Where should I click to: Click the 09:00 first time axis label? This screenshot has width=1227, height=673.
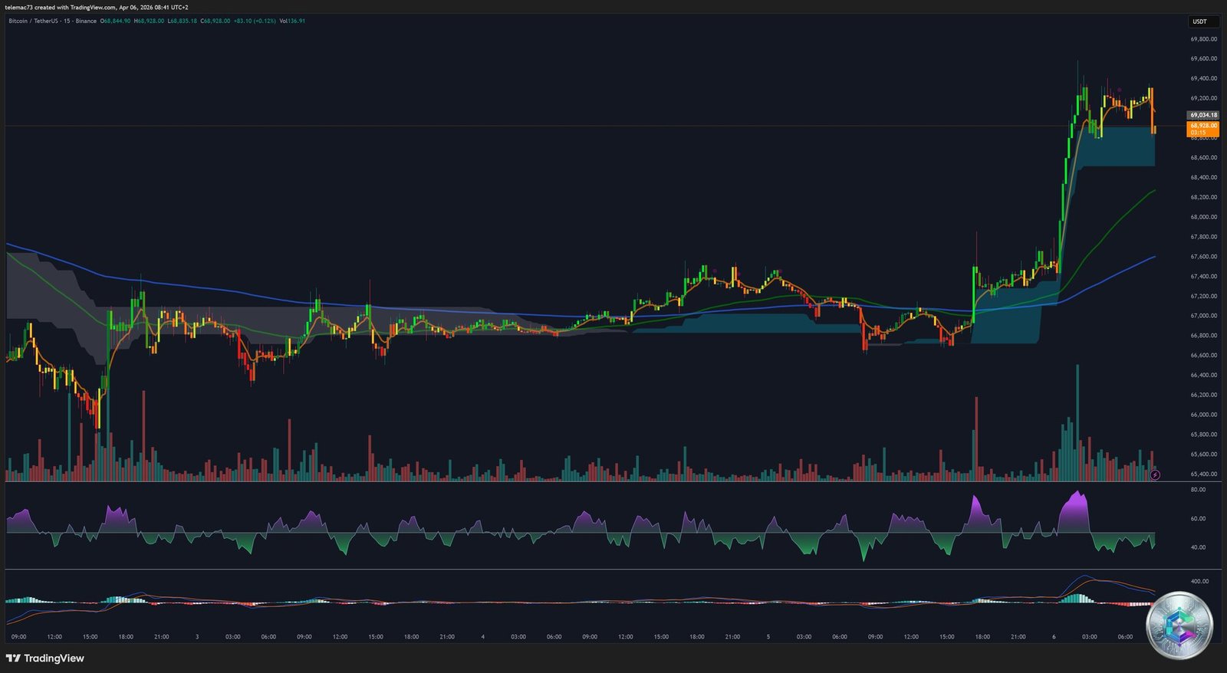tap(19, 637)
